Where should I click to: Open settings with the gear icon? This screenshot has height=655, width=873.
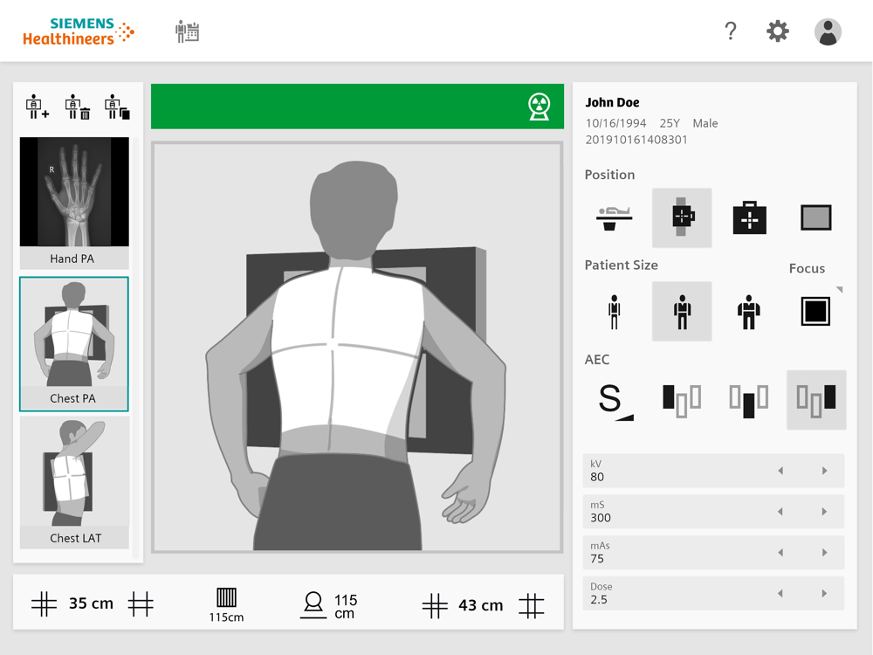778,31
